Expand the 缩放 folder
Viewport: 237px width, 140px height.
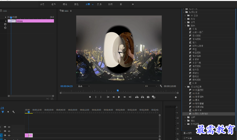tap(185, 121)
